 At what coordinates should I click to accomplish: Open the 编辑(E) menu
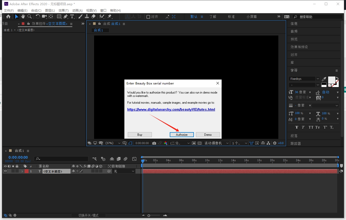[22, 11]
